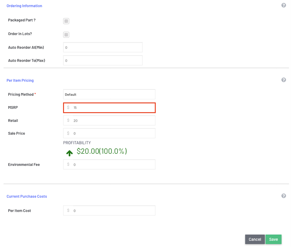Screen dimensions: 291x247
Task: Open the Pricing Method Default dropdown
Action: click(109, 95)
